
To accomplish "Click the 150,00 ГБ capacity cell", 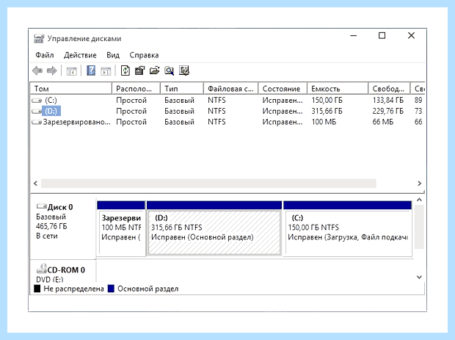I will [x=327, y=100].
